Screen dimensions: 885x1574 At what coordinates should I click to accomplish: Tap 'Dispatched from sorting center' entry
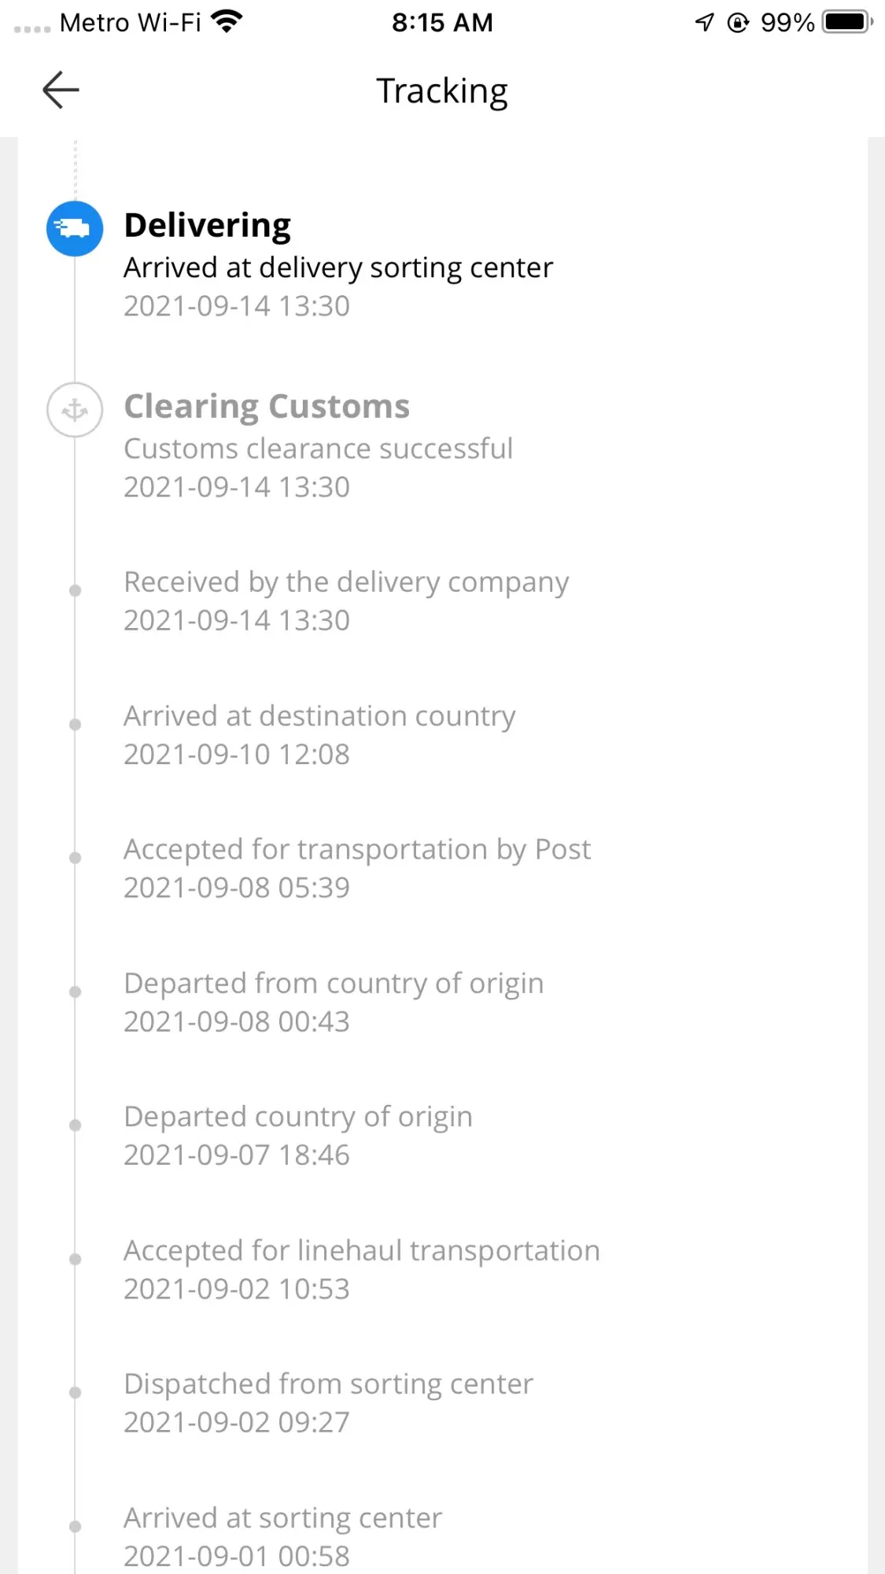tap(328, 1384)
